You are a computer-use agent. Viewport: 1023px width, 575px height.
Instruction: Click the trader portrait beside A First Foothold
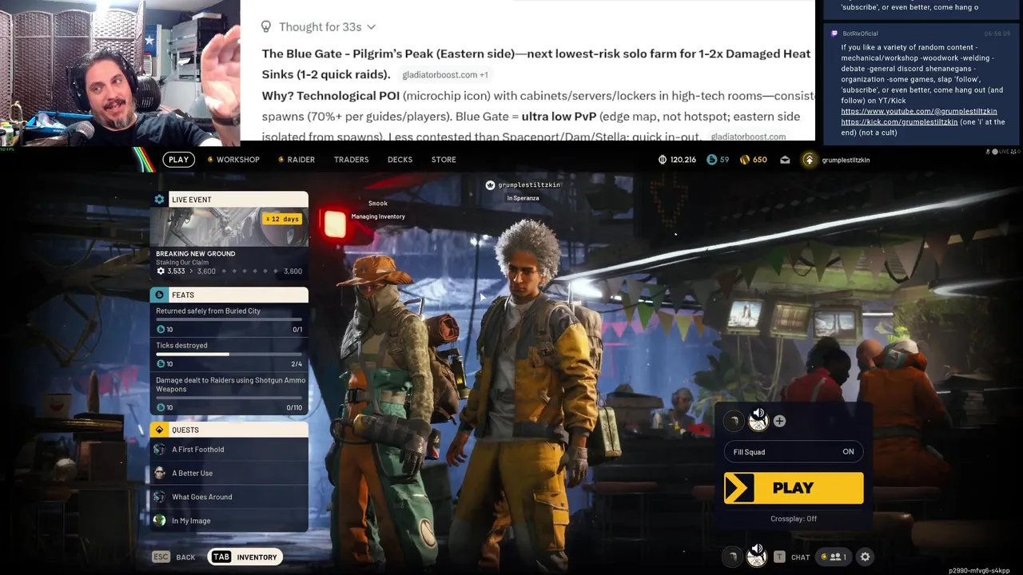159,450
